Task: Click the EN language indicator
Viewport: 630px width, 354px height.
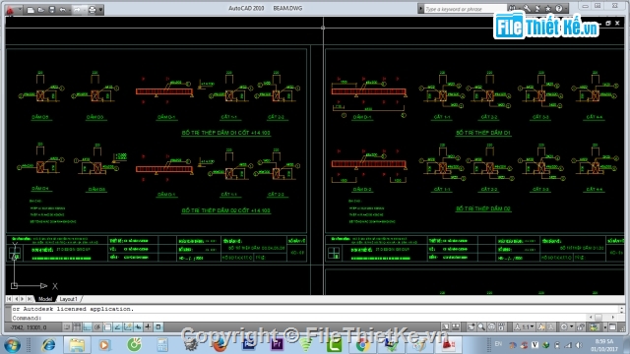Action: 499,344
